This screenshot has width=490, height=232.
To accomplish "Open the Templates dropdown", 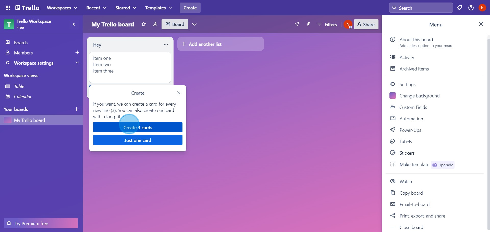I will coord(158,8).
